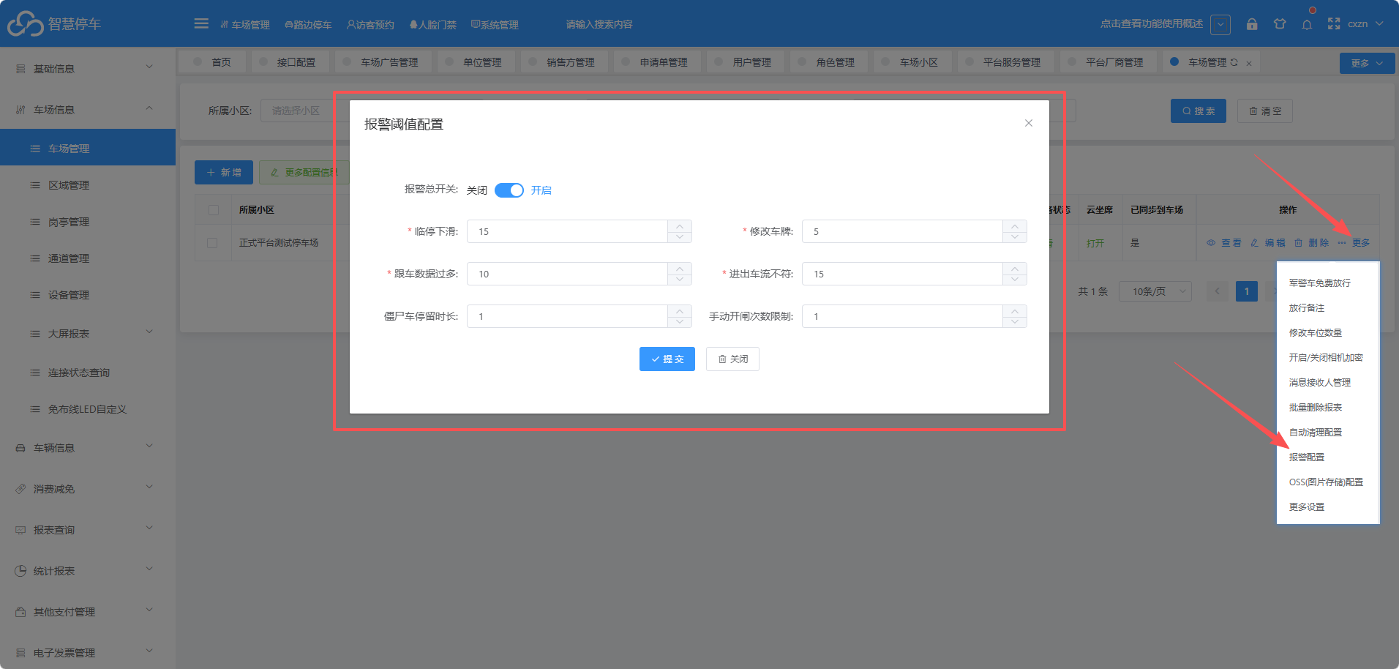Open the theme shirt icon

[x=1280, y=24]
